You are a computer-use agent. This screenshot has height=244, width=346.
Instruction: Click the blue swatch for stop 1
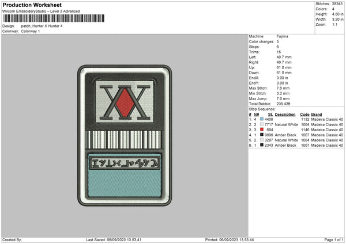pyautogui.click(x=262, y=119)
